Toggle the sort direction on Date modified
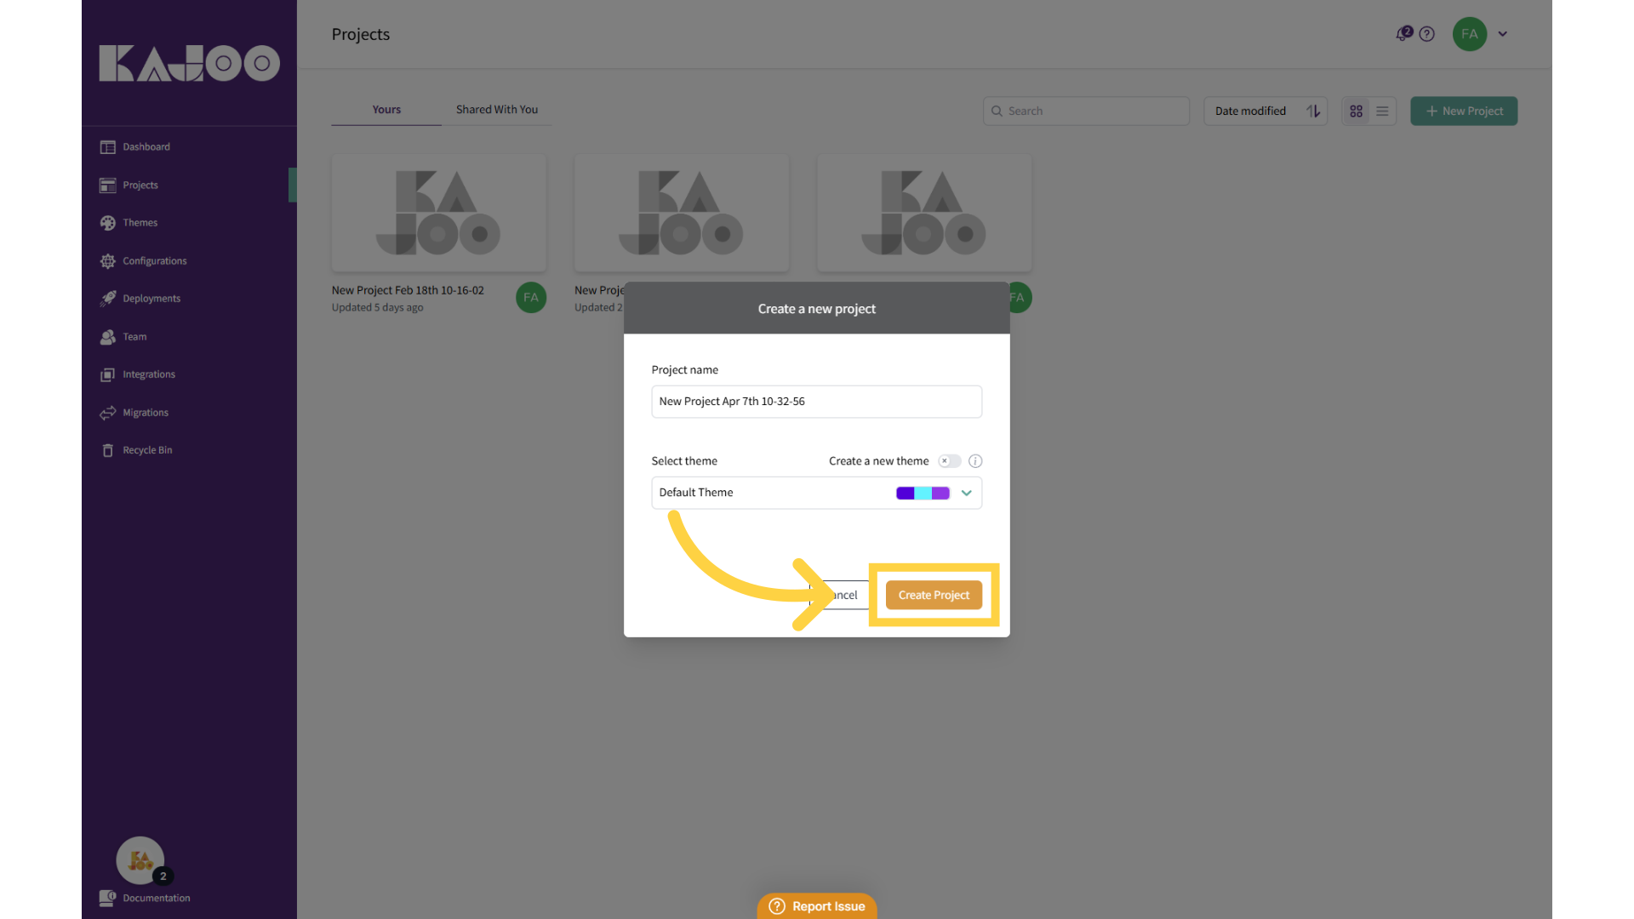 (1312, 111)
